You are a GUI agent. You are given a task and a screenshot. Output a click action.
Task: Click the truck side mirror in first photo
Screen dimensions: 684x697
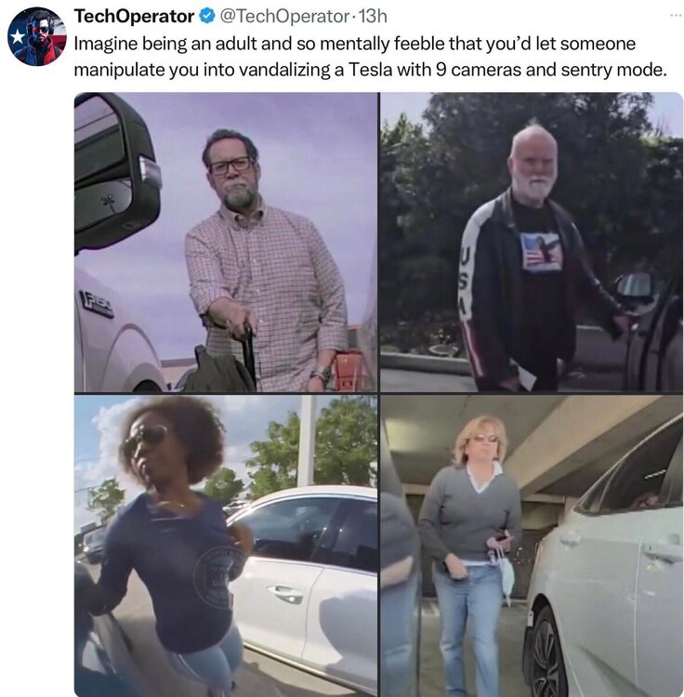point(116,175)
